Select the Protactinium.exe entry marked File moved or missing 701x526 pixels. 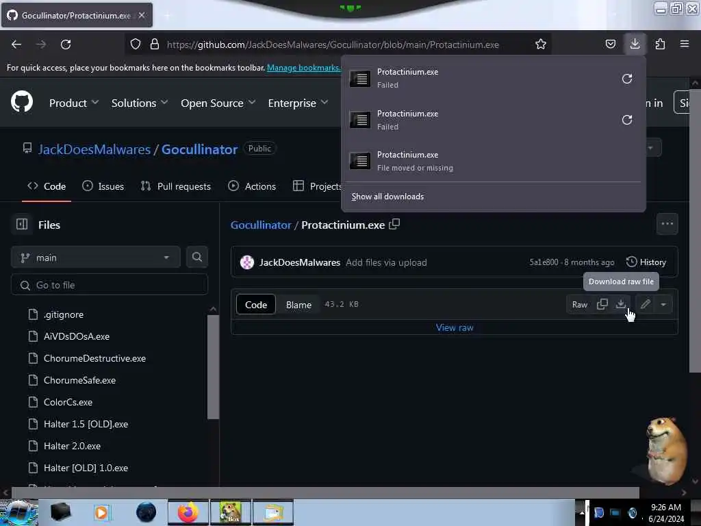pos(493,161)
